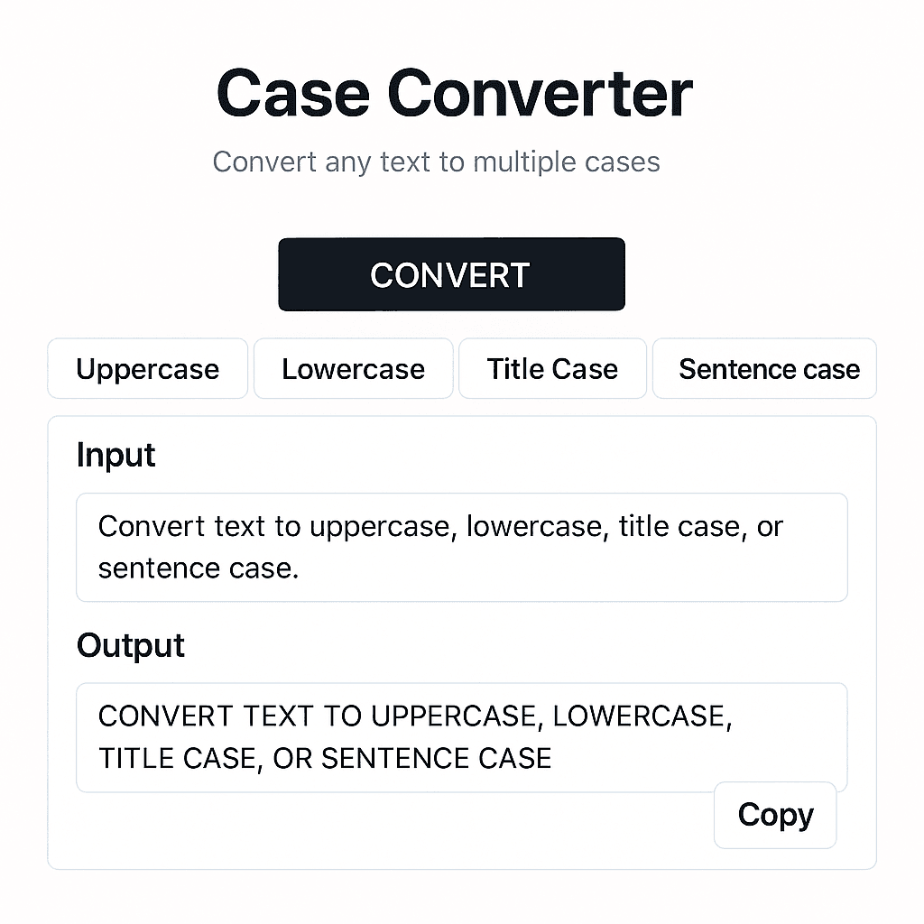Click inside the Input text field
Screen dimensions: 924x924
tap(462, 547)
